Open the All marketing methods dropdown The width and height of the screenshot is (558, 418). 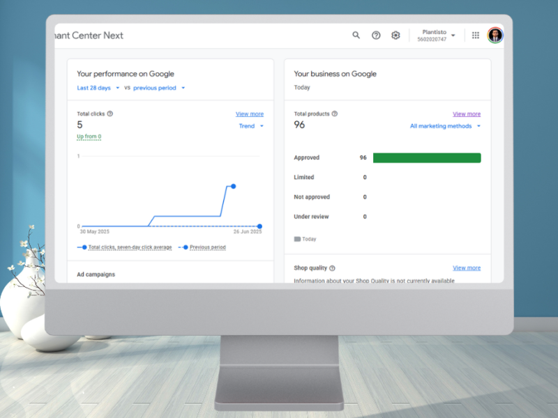445,126
